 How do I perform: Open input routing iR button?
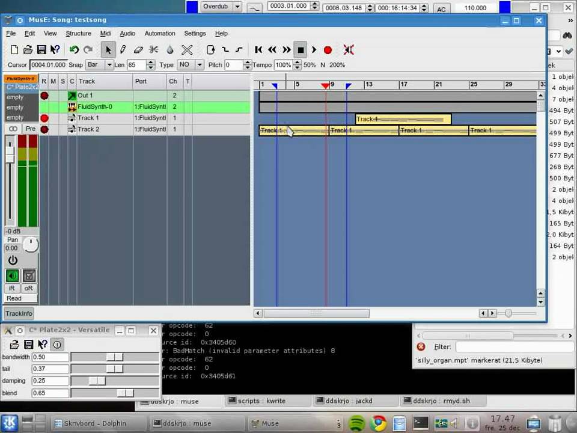click(x=12, y=288)
